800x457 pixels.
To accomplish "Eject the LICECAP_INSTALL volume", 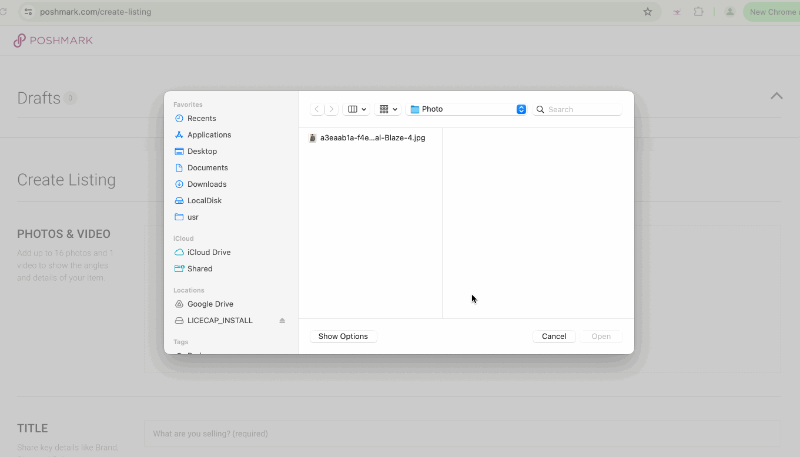I will click(x=282, y=320).
